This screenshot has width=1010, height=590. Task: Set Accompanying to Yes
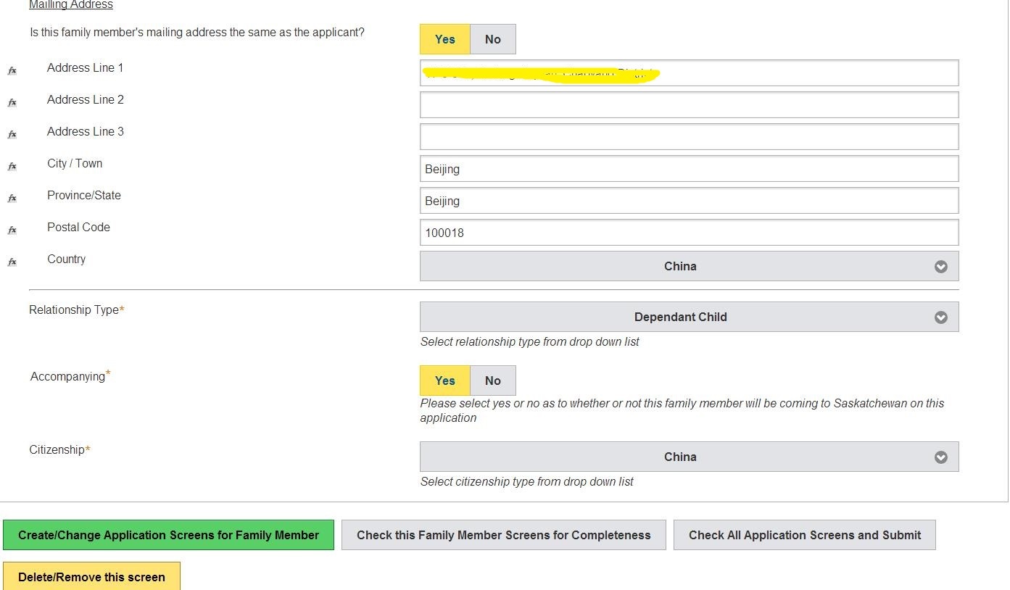[x=444, y=381]
